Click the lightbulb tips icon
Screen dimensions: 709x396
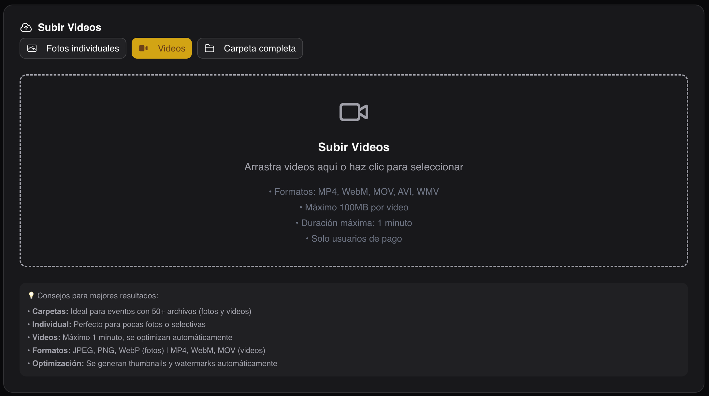pos(31,295)
